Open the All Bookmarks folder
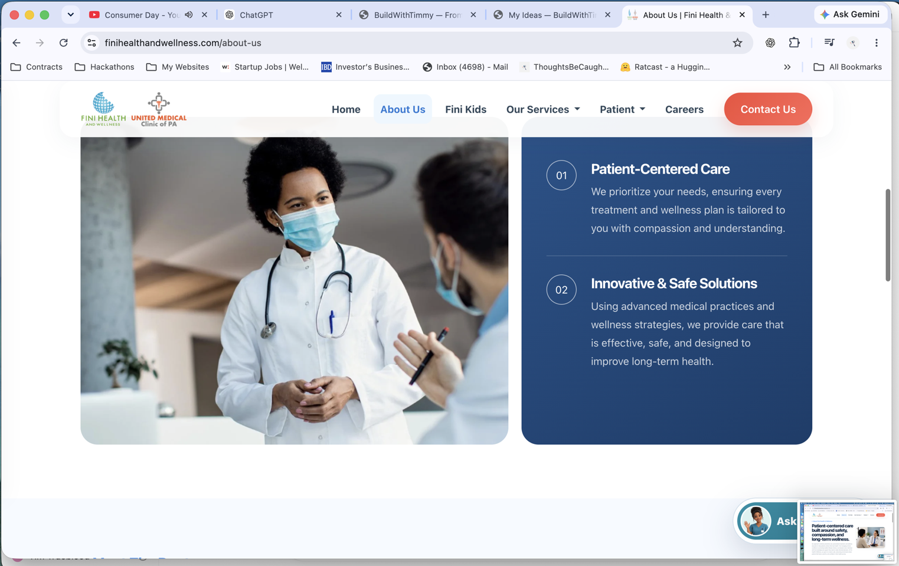This screenshot has height=566, width=899. [x=847, y=67]
